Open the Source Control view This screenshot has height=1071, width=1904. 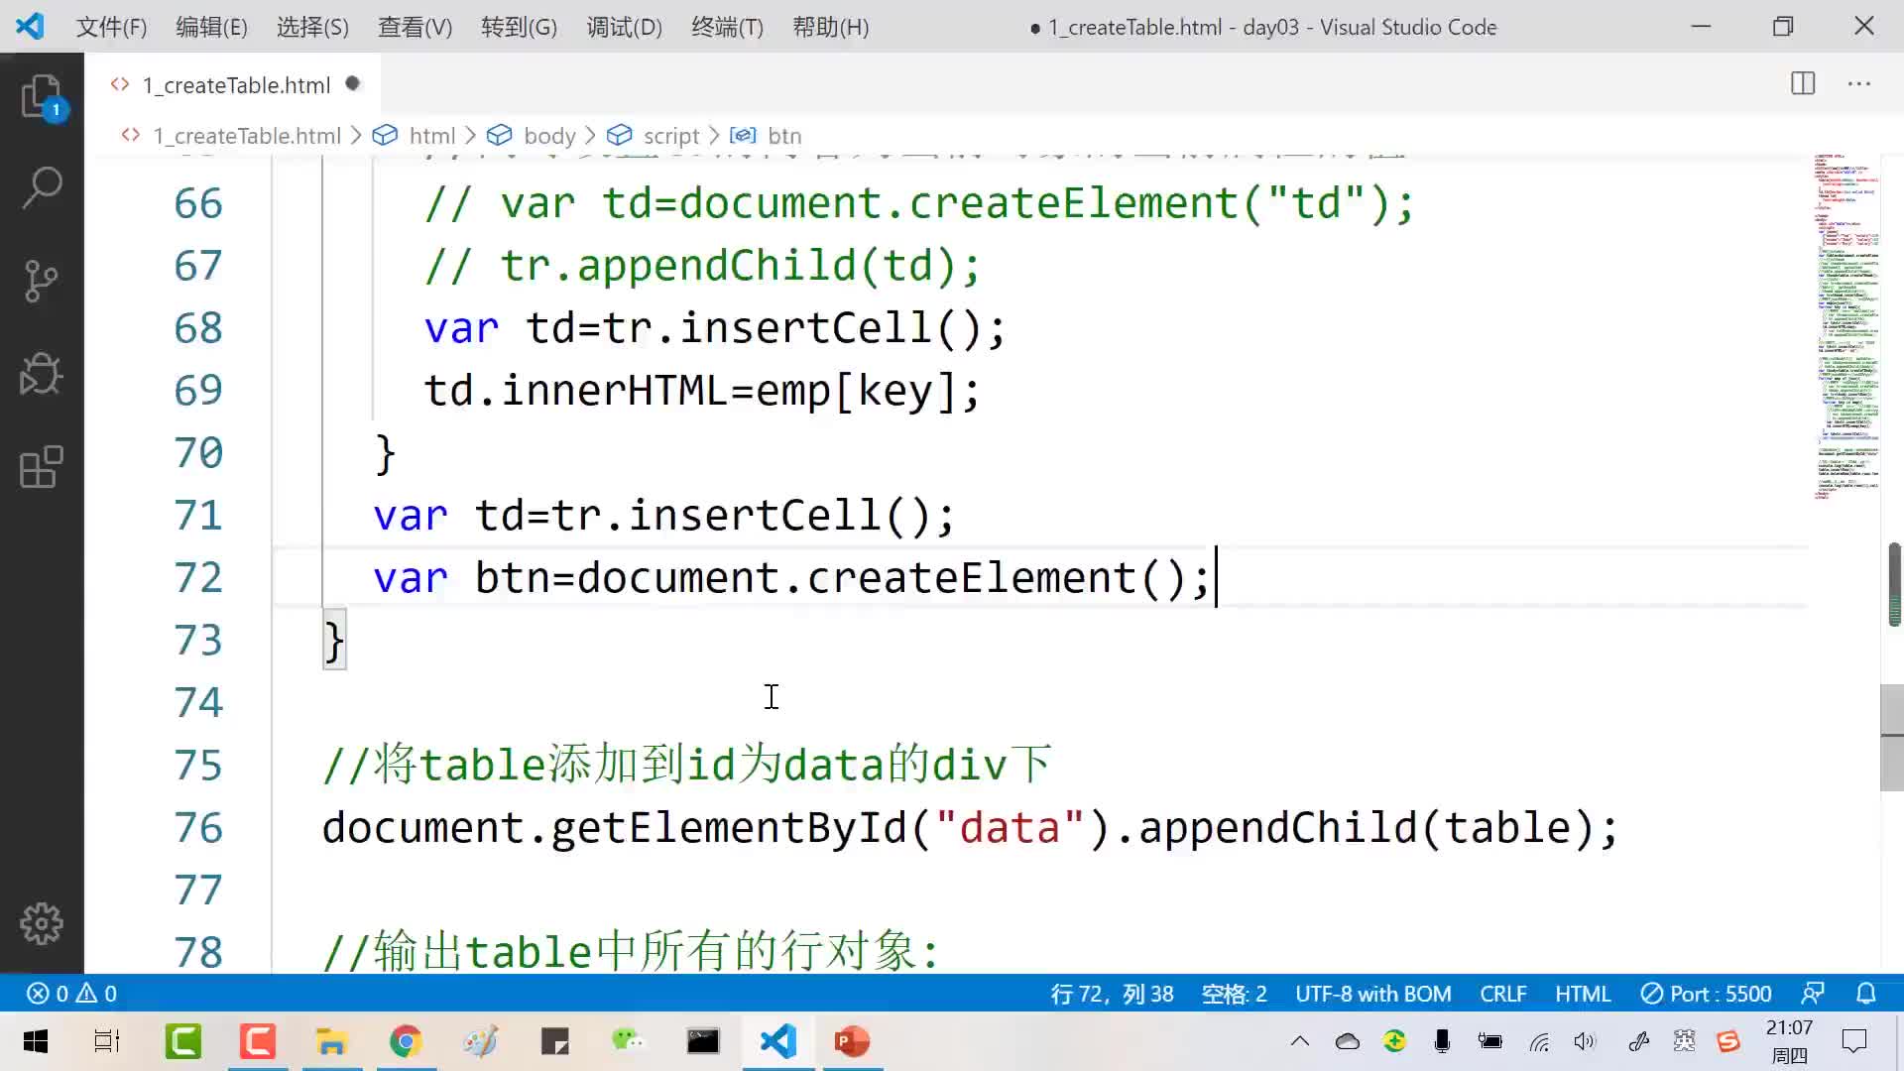pyautogui.click(x=42, y=281)
